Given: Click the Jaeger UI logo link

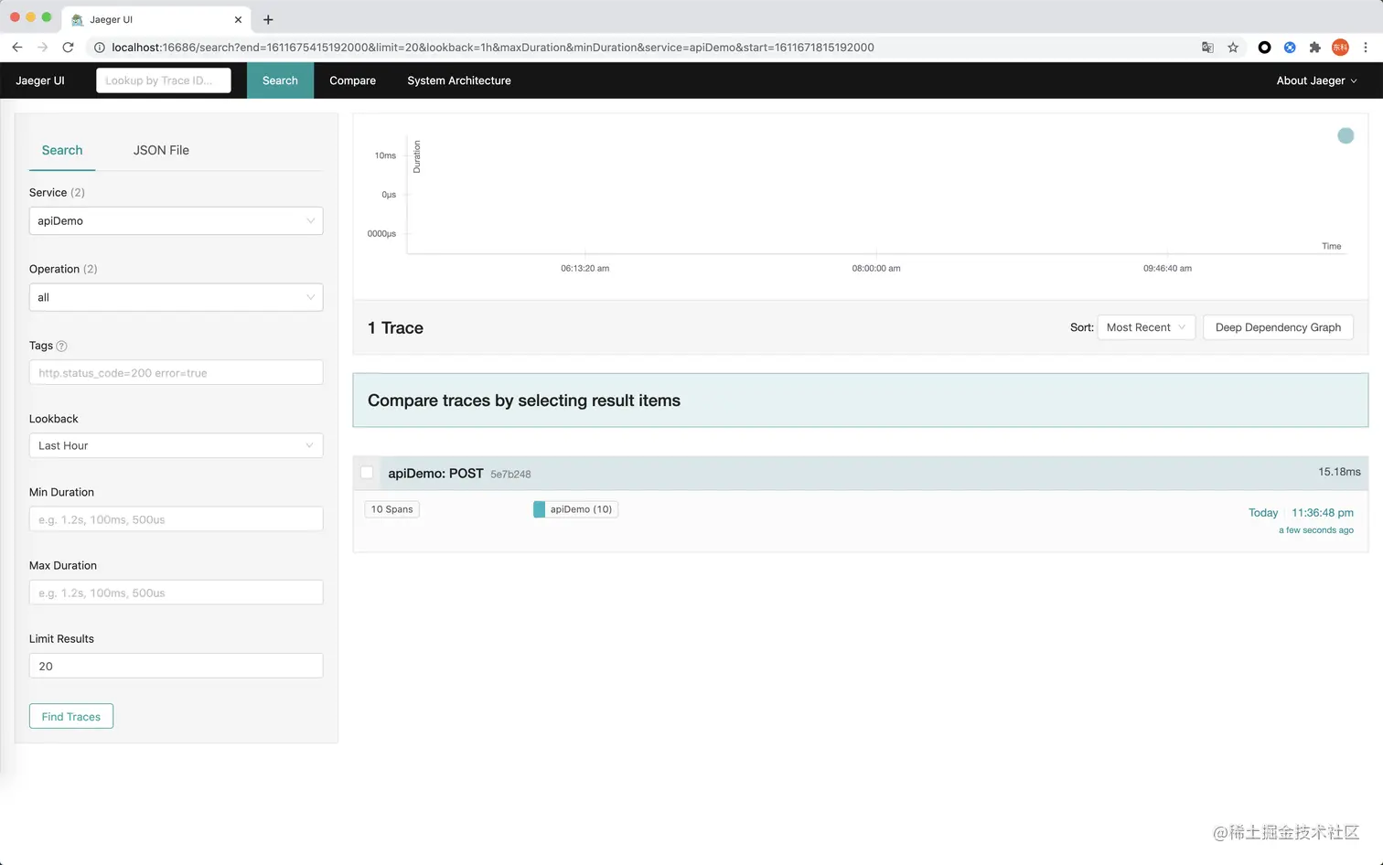Looking at the screenshot, I should [40, 80].
